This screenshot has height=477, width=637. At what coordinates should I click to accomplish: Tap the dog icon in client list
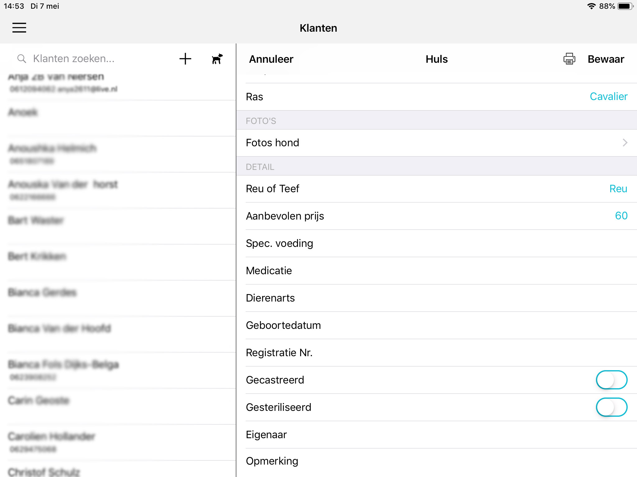(217, 59)
